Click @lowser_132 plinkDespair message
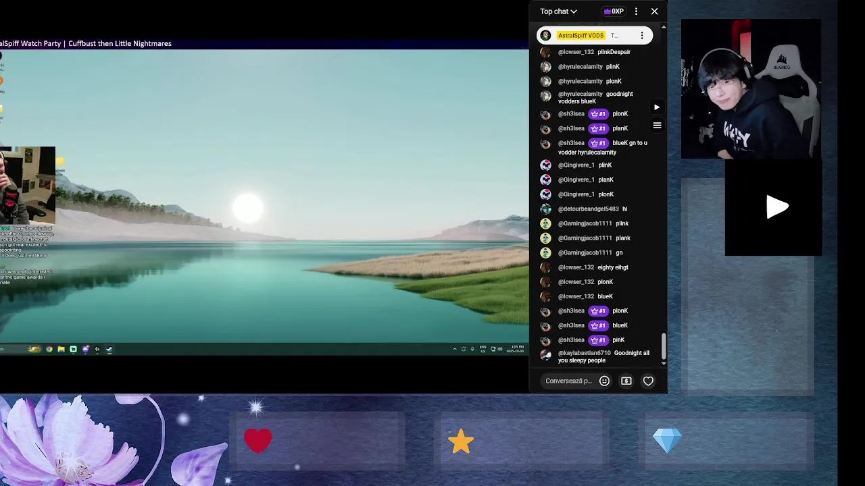The width and height of the screenshot is (865, 486). click(x=595, y=53)
